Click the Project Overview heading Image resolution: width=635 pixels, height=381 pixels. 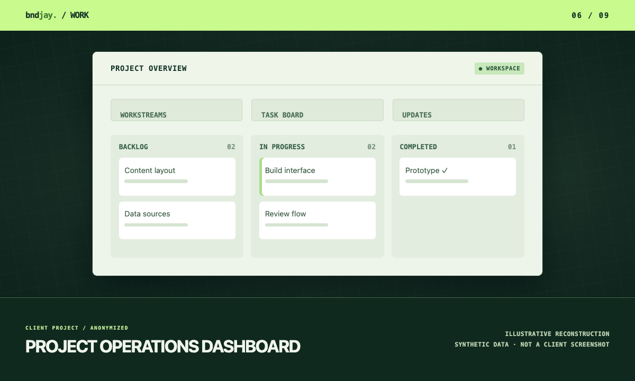pos(149,68)
